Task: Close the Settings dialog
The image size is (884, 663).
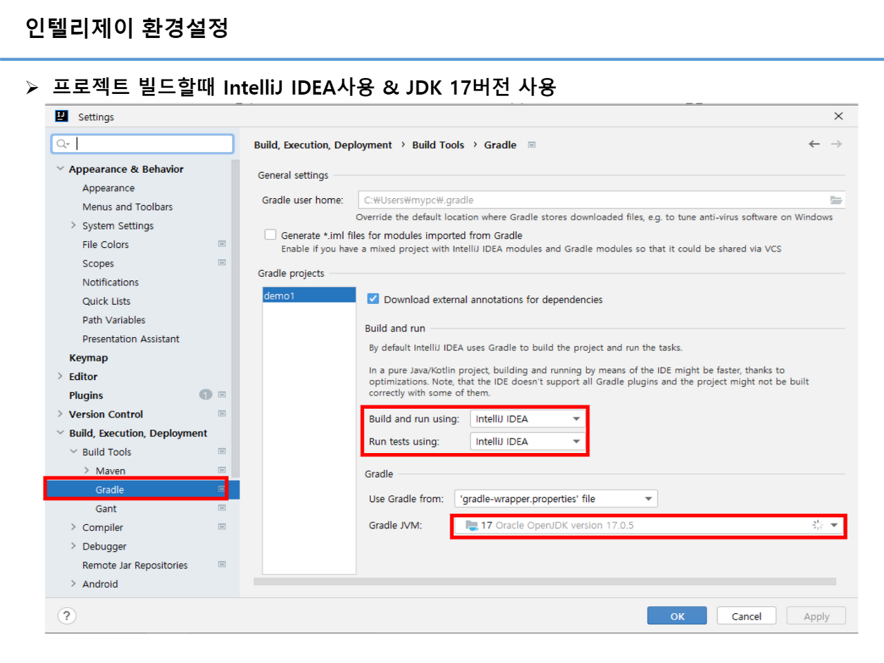Action: click(838, 116)
